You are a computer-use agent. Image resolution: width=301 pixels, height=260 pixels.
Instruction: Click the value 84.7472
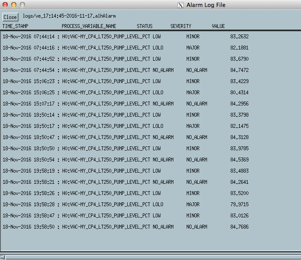click(x=239, y=70)
